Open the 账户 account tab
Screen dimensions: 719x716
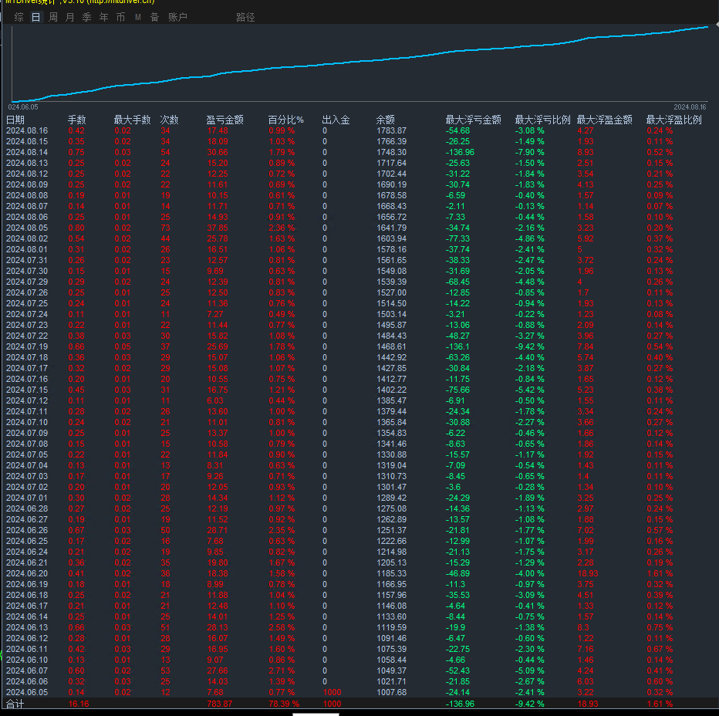click(177, 17)
